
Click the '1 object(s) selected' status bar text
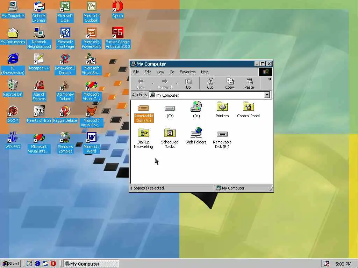point(147,188)
